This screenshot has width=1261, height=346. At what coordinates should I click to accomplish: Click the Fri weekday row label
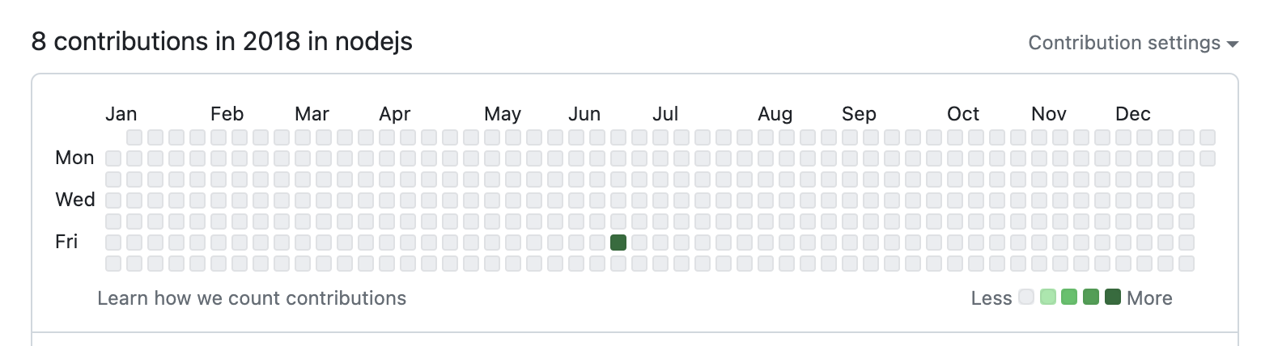click(x=66, y=242)
